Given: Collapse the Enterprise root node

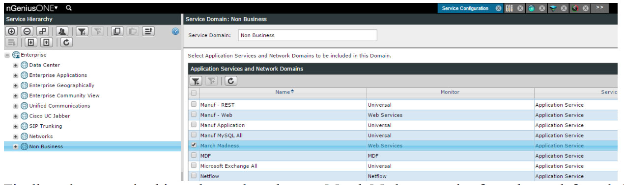Looking at the screenshot, I should coord(7,55).
